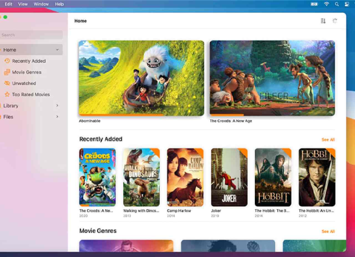355x257 pixels.
Task: Open the Edit menu
Action: click(8, 4)
